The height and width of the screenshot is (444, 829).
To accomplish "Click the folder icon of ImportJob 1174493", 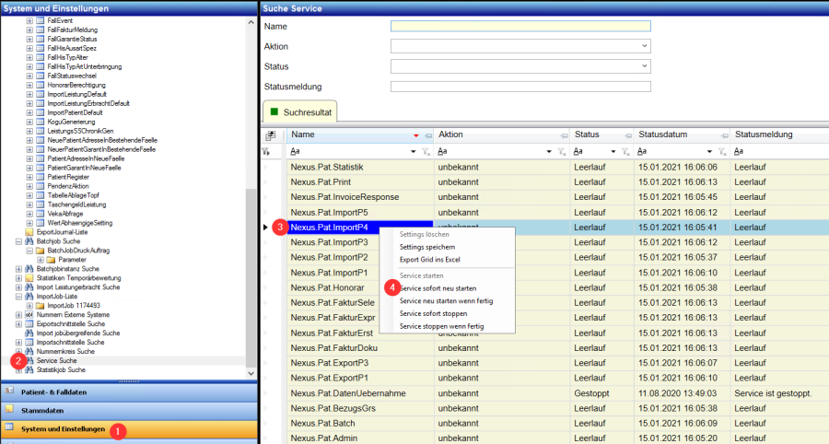I will 41,305.
